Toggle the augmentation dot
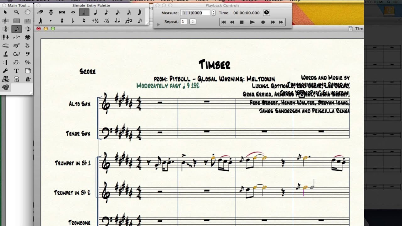Screen dimensions: 402x226 51,21
